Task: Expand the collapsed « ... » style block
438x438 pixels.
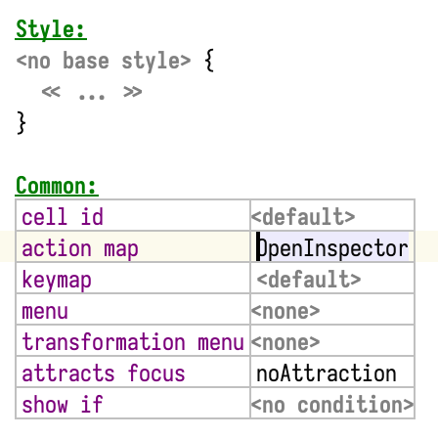Action: pyautogui.click(x=92, y=92)
